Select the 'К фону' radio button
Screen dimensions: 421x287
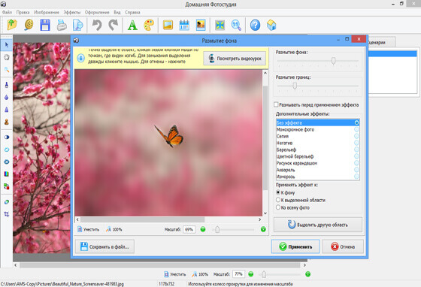278,192
